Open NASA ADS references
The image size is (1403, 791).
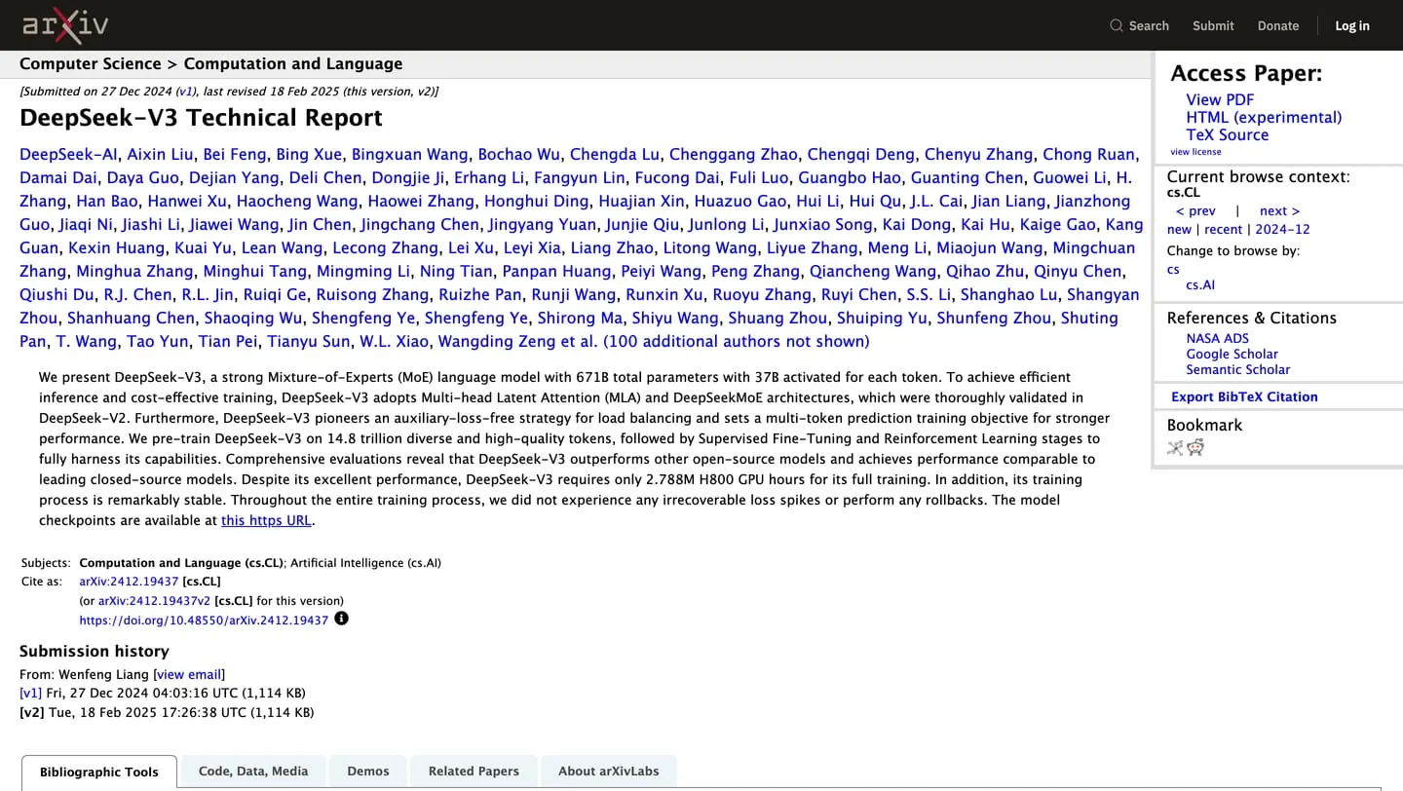(x=1217, y=338)
